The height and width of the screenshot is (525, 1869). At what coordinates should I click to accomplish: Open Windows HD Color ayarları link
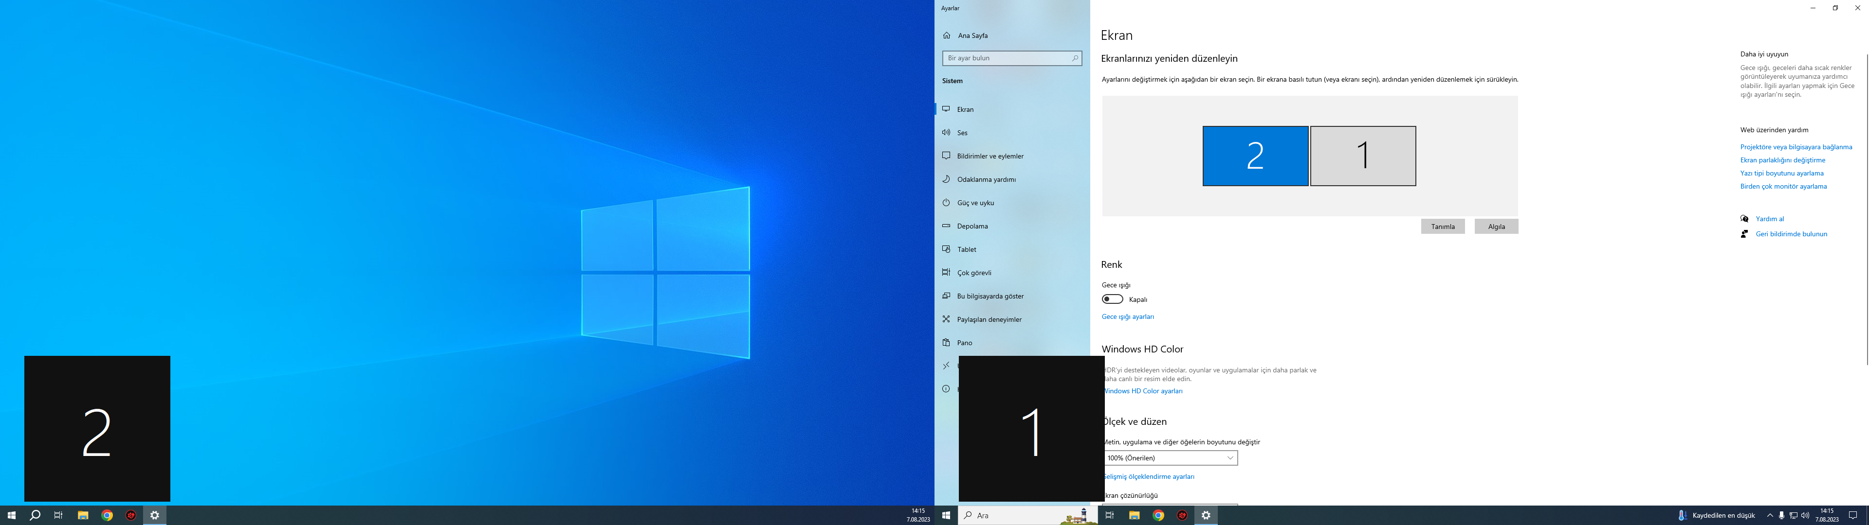tap(1143, 391)
